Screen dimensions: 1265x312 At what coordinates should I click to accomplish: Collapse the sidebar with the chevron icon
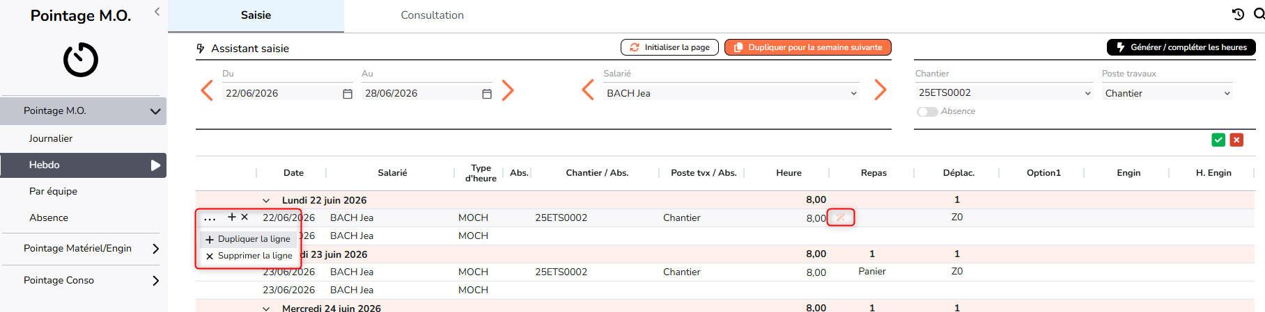tap(157, 11)
